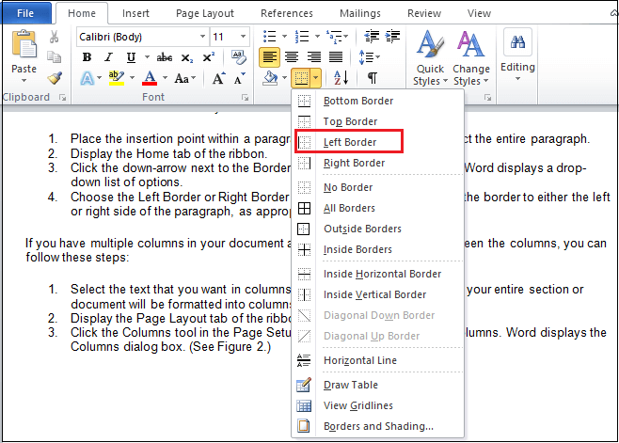Choose Left Border from the menu
619x443 pixels.
tap(349, 141)
